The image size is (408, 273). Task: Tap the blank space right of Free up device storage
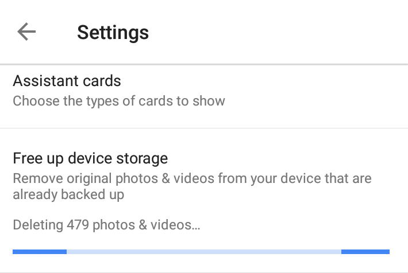coord(287,158)
